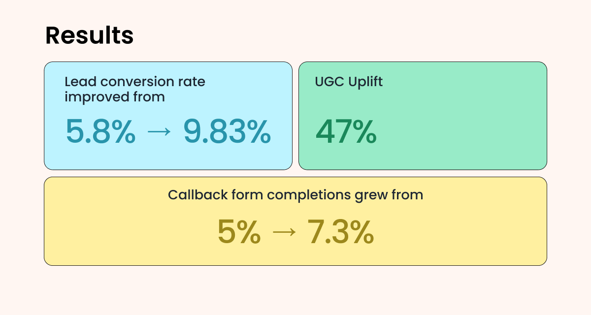The width and height of the screenshot is (591, 315).
Task: Click the 47% UGC uplift figure
Action: click(346, 132)
